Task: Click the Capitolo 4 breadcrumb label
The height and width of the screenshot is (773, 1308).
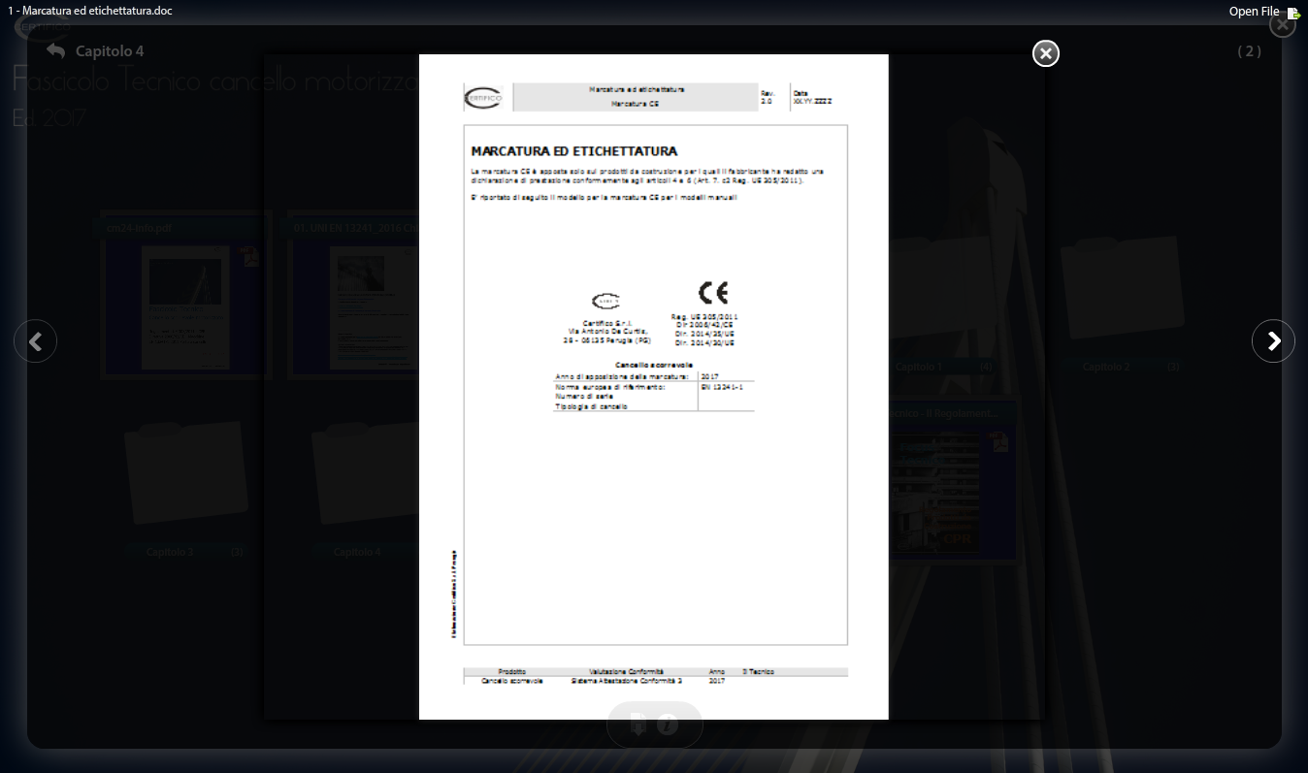Action: (110, 51)
